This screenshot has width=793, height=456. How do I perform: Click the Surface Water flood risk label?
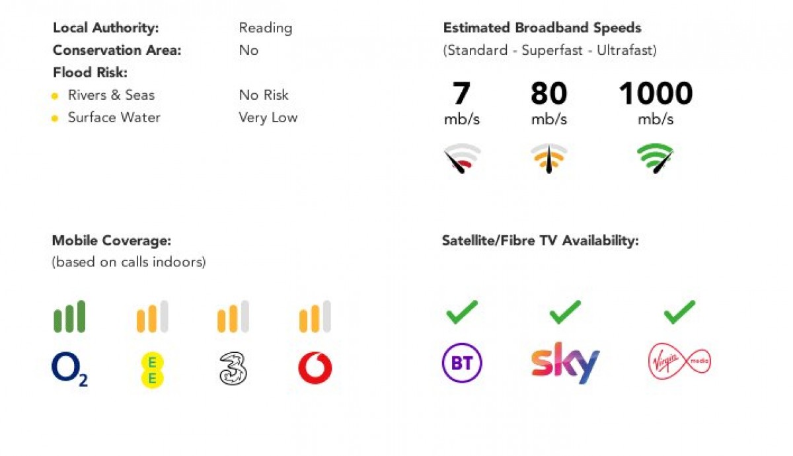[x=114, y=118]
